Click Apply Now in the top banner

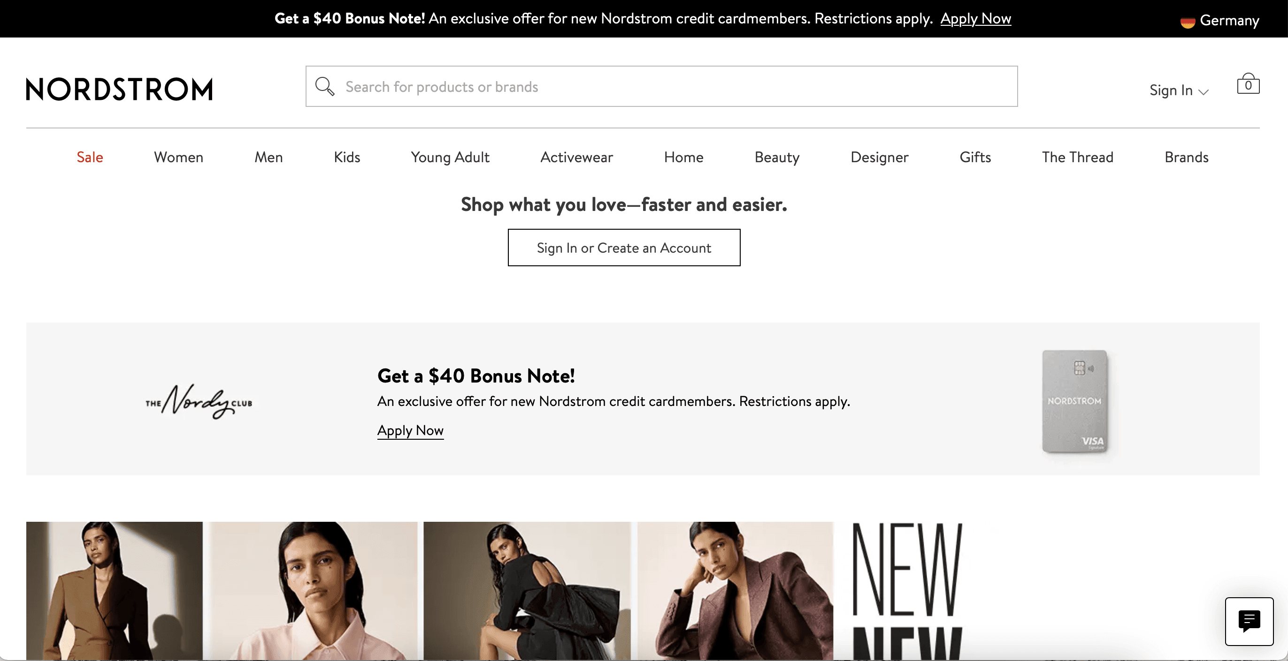pyautogui.click(x=975, y=18)
